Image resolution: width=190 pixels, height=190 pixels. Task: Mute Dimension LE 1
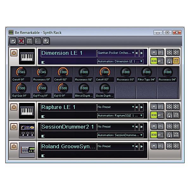point(154,53)
